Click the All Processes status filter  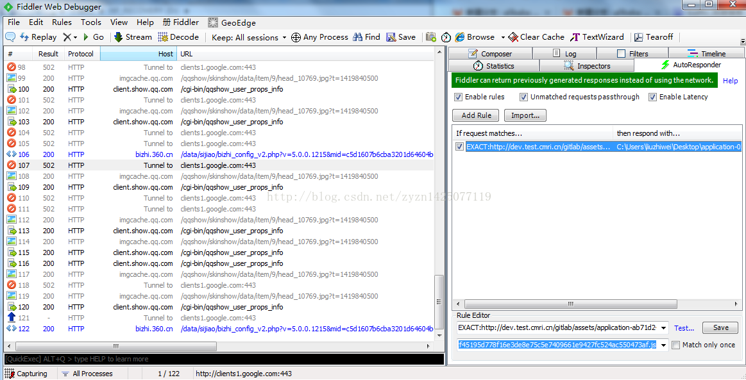[x=87, y=374]
